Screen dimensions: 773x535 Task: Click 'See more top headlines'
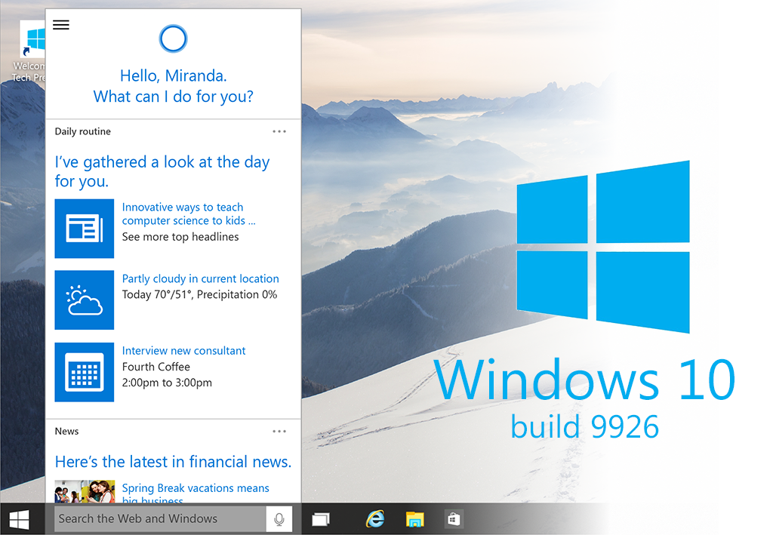tap(180, 237)
